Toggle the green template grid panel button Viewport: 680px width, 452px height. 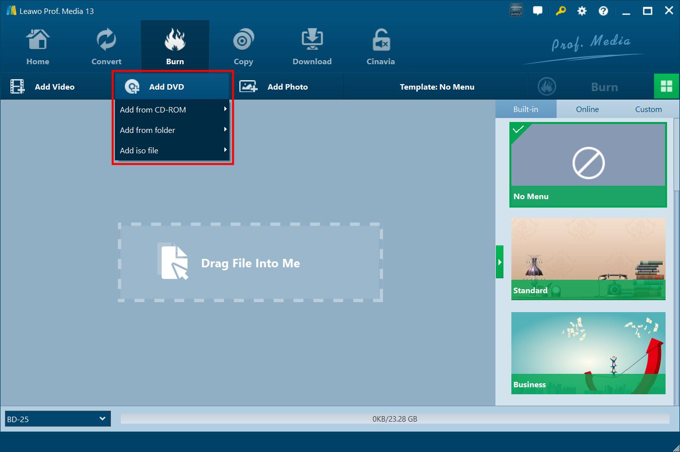click(666, 87)
